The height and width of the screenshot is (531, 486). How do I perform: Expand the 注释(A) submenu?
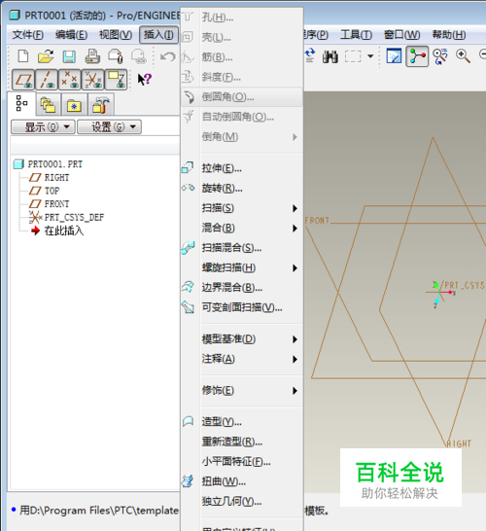click(x=242, y=359)
